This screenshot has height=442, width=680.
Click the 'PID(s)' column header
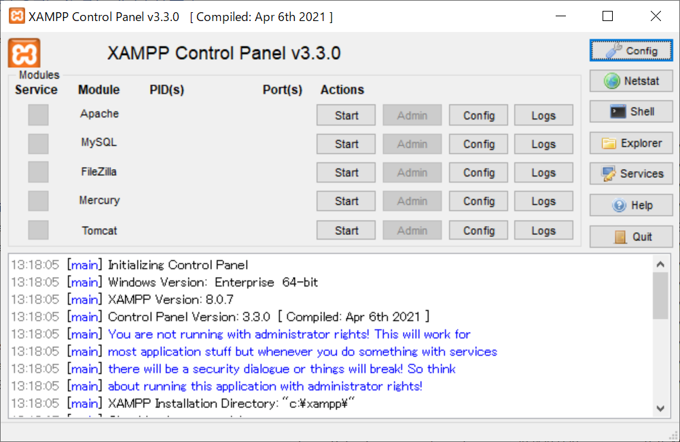tap(167, 90)
